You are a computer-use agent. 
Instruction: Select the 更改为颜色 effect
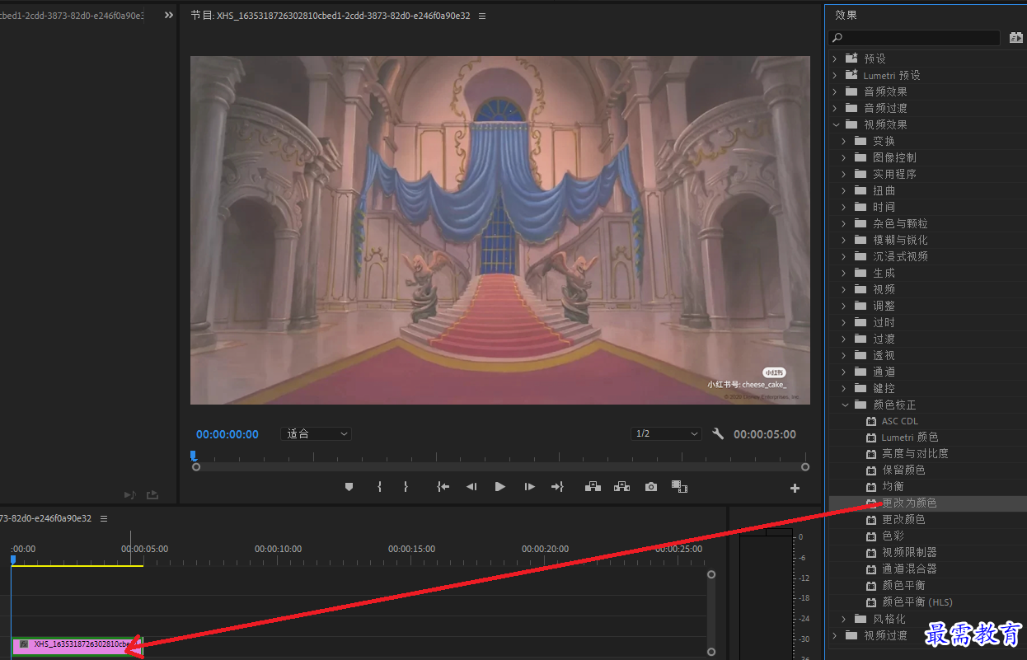click(908, 503)
